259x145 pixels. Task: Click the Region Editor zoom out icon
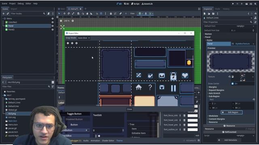[x=68, y=43]
